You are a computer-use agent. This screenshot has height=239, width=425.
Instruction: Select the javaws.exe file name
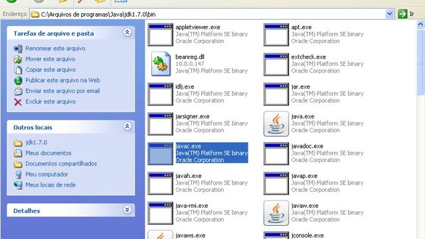191,236
